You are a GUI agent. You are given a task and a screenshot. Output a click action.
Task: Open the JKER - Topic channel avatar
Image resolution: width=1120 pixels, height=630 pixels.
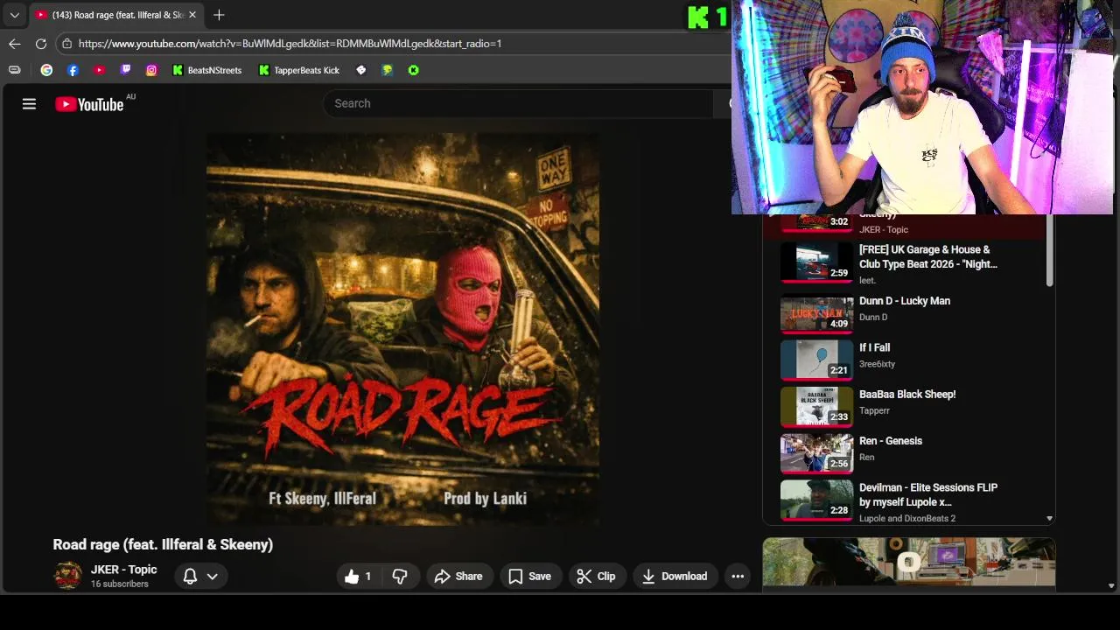[67, 576]
